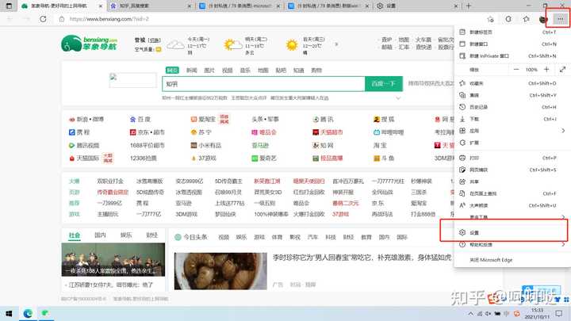This screenshot has height=321, width=571.
Task: Switch to the 娱乐 news tab on the left
Action: pyautogui.click(x=125, y=235)
